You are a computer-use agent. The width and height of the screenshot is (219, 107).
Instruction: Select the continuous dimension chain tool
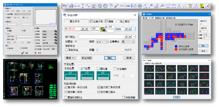pos(128,6)
